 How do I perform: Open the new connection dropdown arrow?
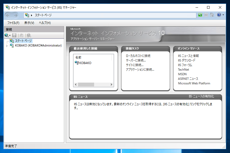(10, 35)
